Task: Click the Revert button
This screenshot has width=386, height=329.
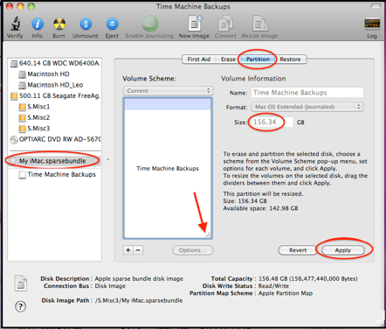Action: [298, 250]
